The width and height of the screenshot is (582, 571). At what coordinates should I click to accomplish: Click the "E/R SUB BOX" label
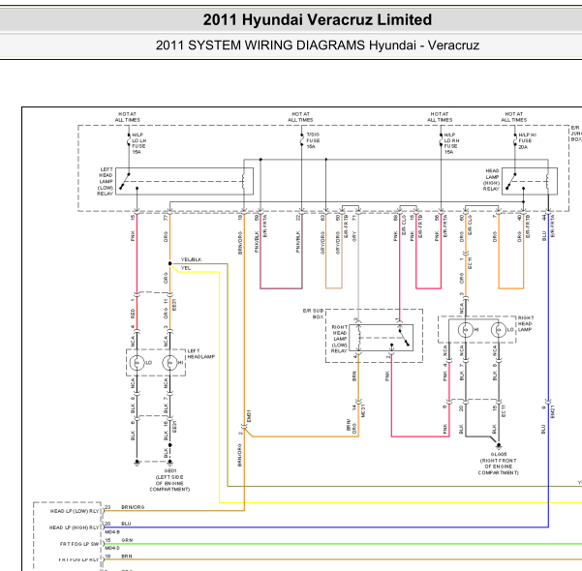pyautogui.click(x=314, y=314)
